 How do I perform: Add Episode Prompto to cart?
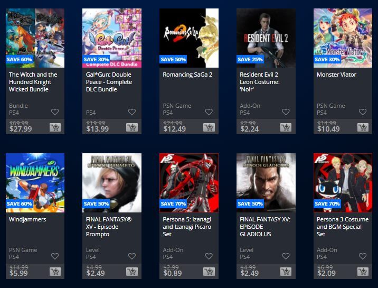(132, 272)
